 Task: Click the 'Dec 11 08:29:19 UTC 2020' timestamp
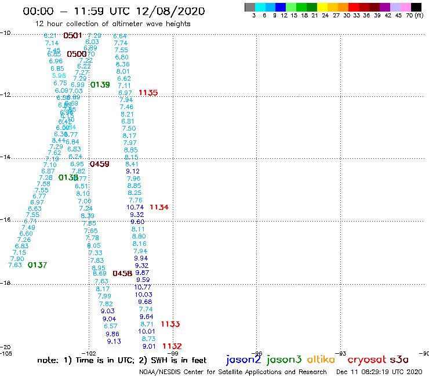tap(379, 372)
